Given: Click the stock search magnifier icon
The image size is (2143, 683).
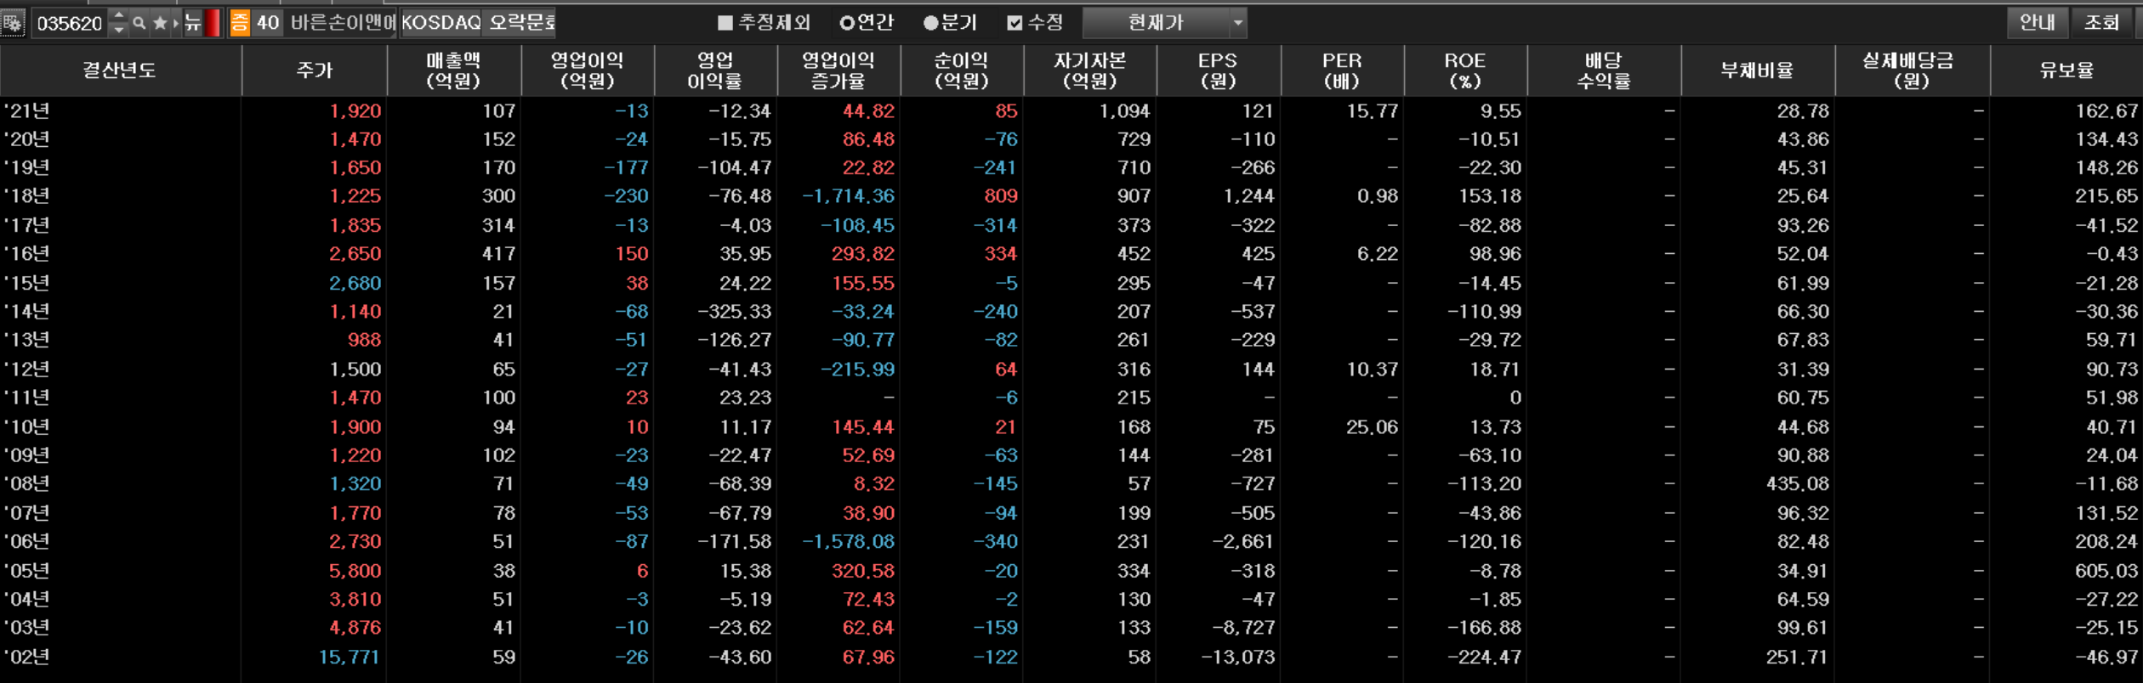Looking at the screenshot, I should click(x=139, y=23).
